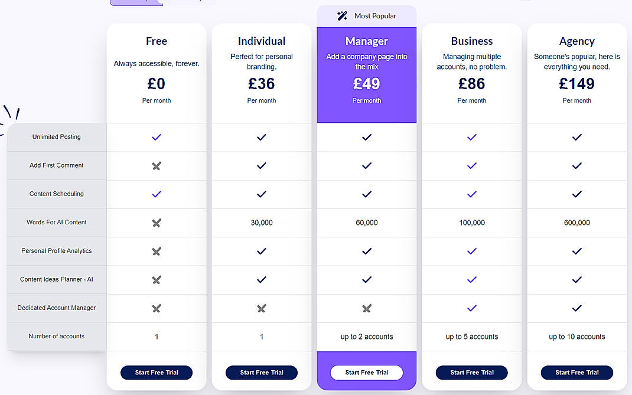Toggle the Free plan's Content Ideas Planner cross
Image resolution: width=632 pixels, height=395 pixels.
pyautogui.click(x=156, y=279)
